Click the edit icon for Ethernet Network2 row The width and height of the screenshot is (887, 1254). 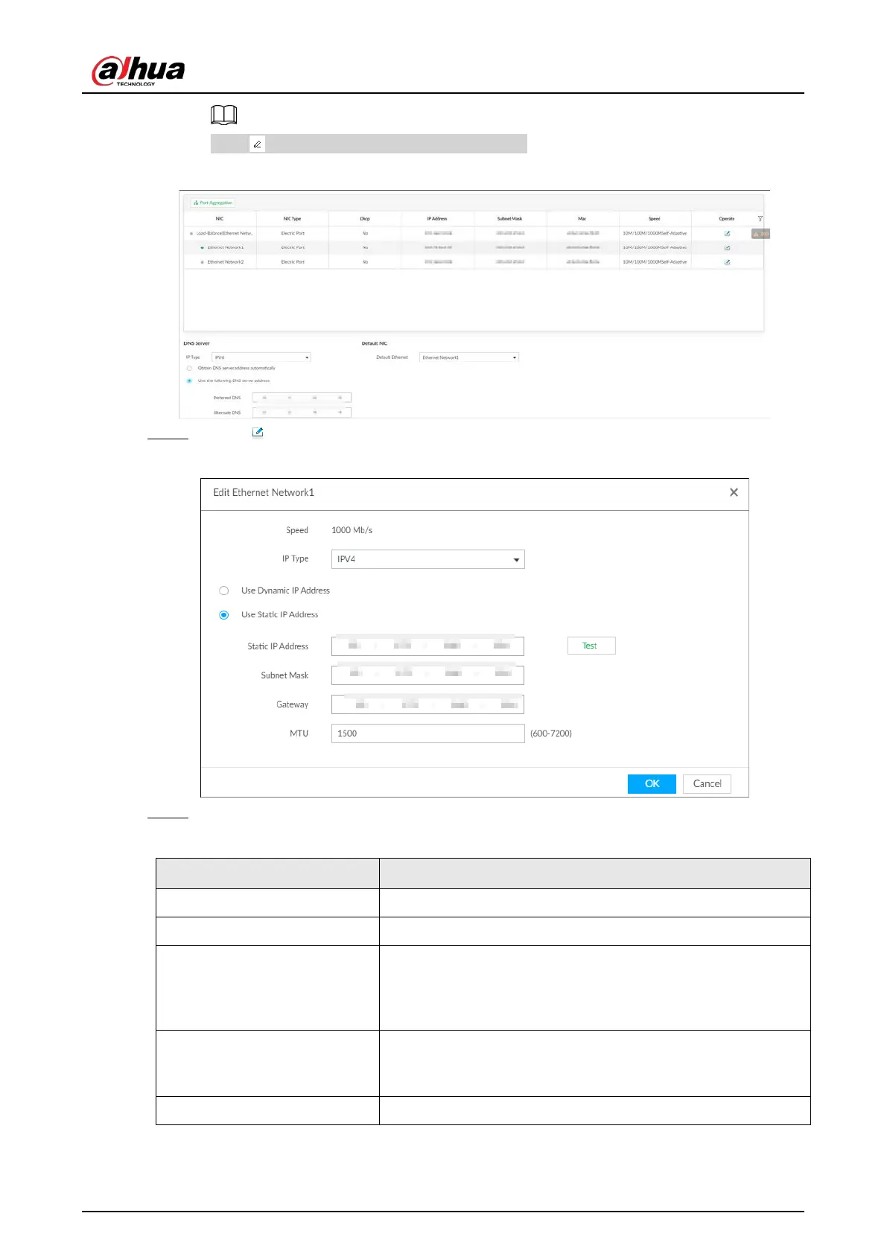[727, 262]
